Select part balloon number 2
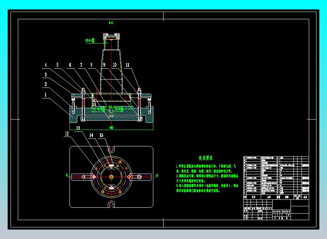Viewport: 327px width, 239px height. click(x=46, y=84)
